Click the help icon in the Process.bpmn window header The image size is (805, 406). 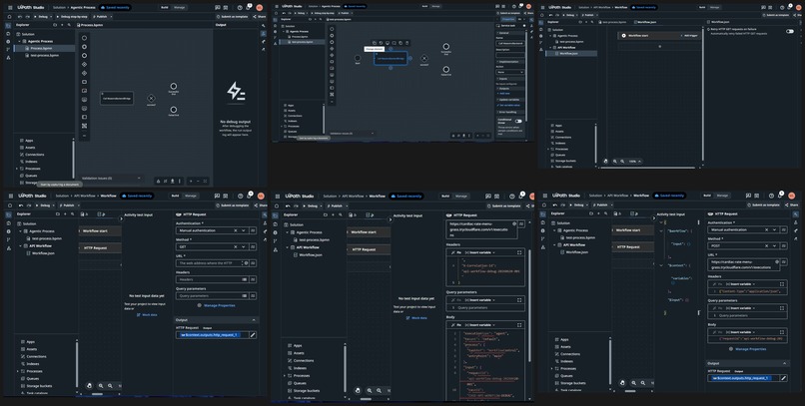pos(240,8)
